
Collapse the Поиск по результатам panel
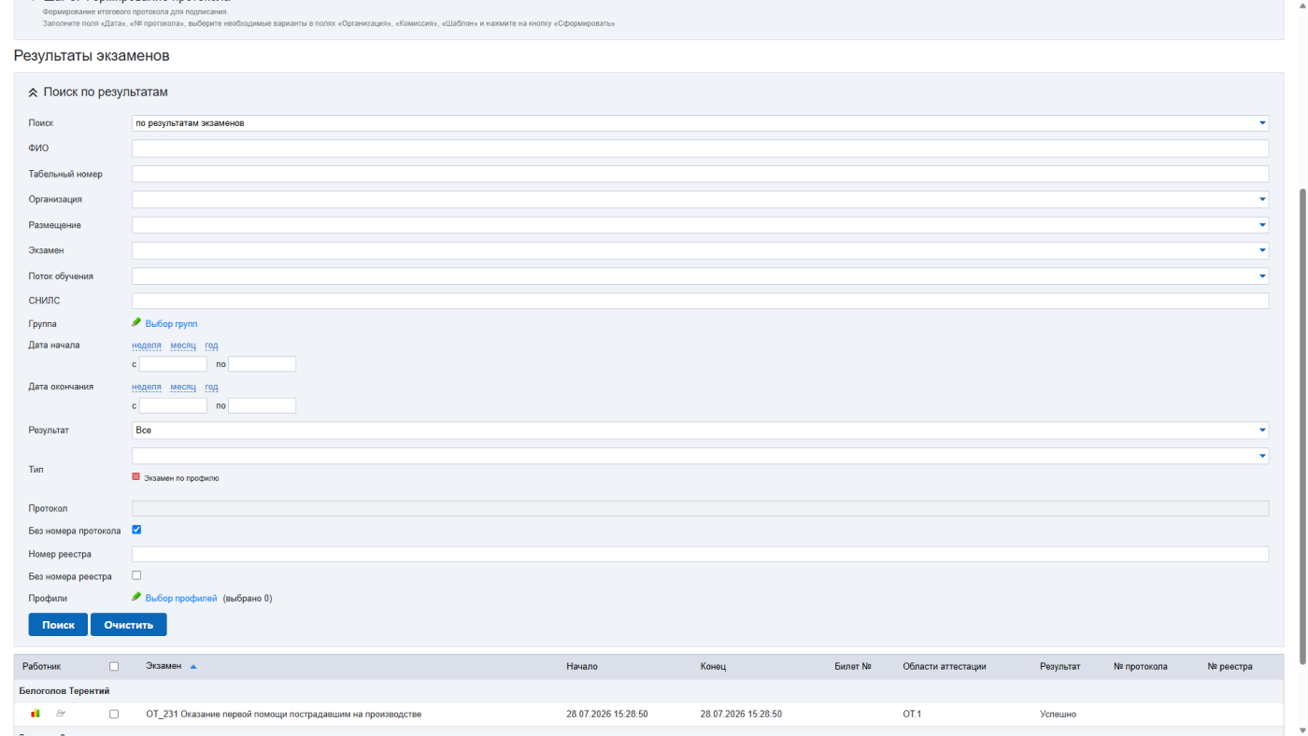click(x=33, y=92)
